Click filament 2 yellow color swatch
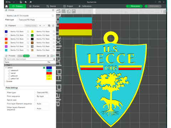Image resolution: width=171 pixels, height=128 pixels. point(32,32)
